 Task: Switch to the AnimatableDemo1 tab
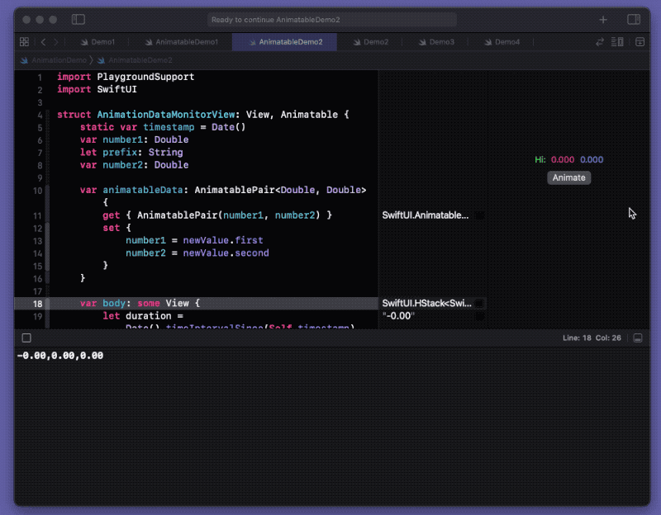pos(187,41)
